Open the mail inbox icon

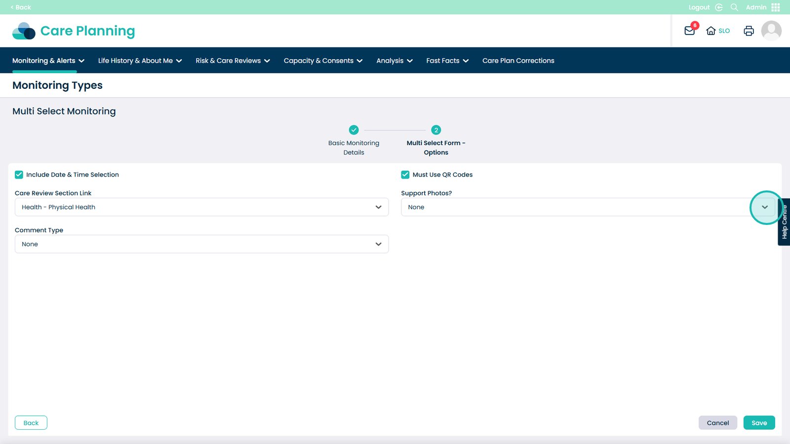(690, 31)
